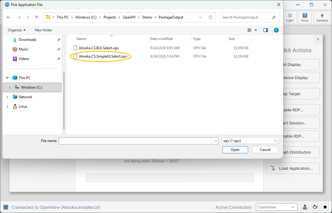
Task: Expand the Linux tree node
Action: click(7, 106)
